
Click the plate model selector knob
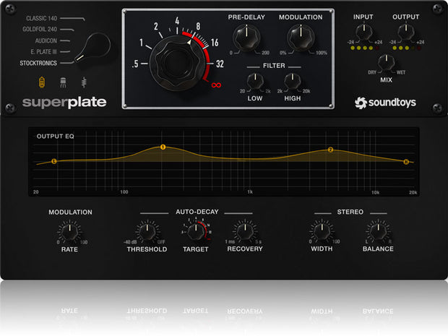tap(94, 47)
